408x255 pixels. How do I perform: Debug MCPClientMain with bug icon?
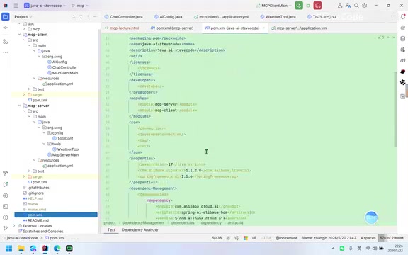308,6
